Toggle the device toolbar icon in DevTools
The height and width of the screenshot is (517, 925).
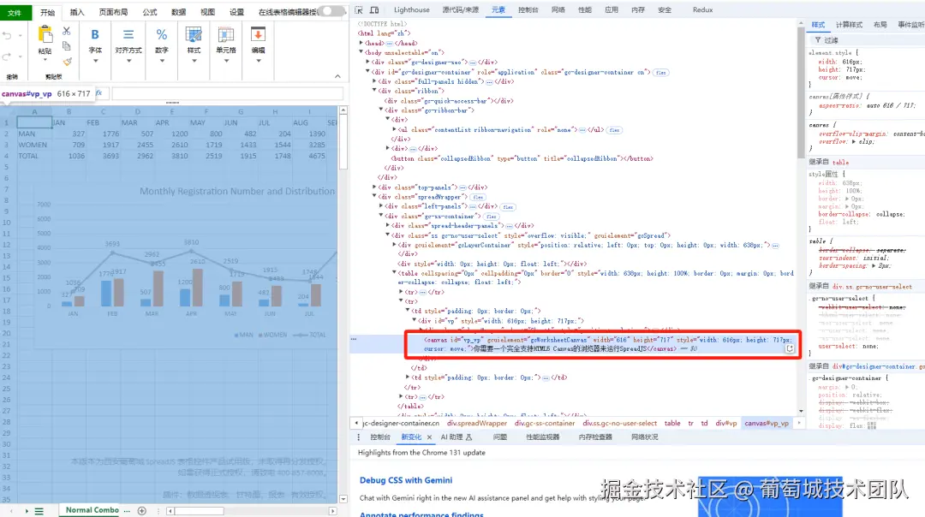[374, 10]
